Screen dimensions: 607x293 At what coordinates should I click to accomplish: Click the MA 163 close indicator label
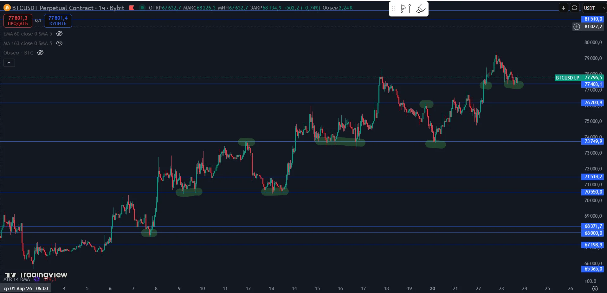point(28,43)
